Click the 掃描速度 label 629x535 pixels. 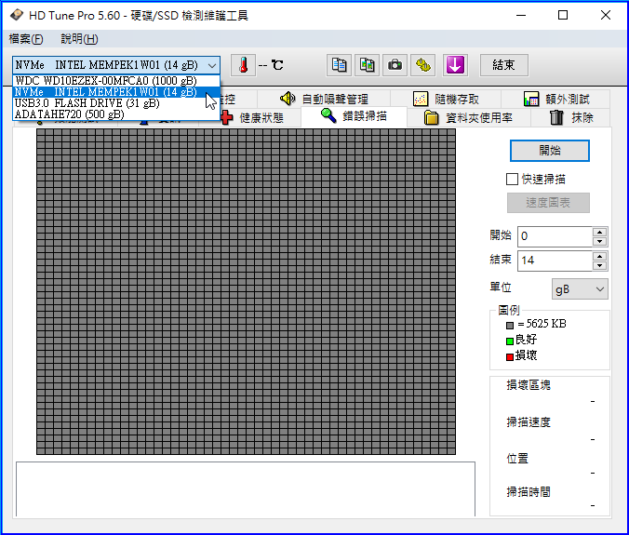(x=529, y=421)
